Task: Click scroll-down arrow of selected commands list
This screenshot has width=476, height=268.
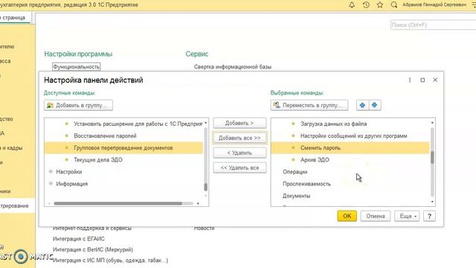Action: (432, 202)
